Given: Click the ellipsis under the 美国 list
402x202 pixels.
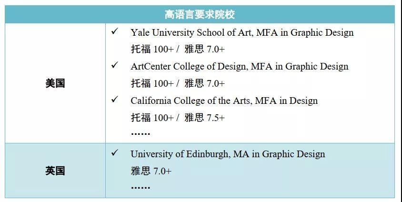Looking at the screenshot, I should tap(141, 133).
